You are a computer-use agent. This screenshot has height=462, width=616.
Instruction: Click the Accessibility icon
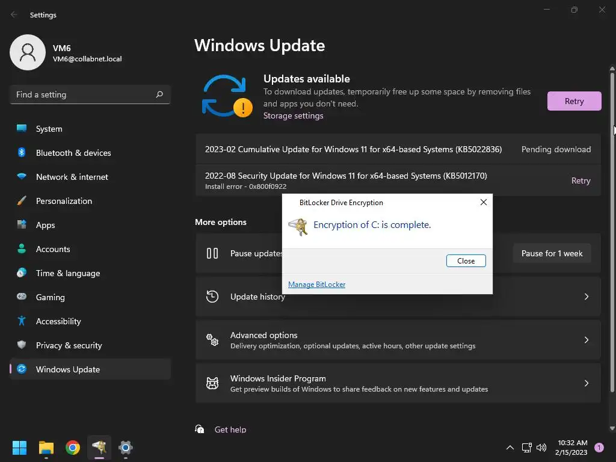(x=22, y=321)
